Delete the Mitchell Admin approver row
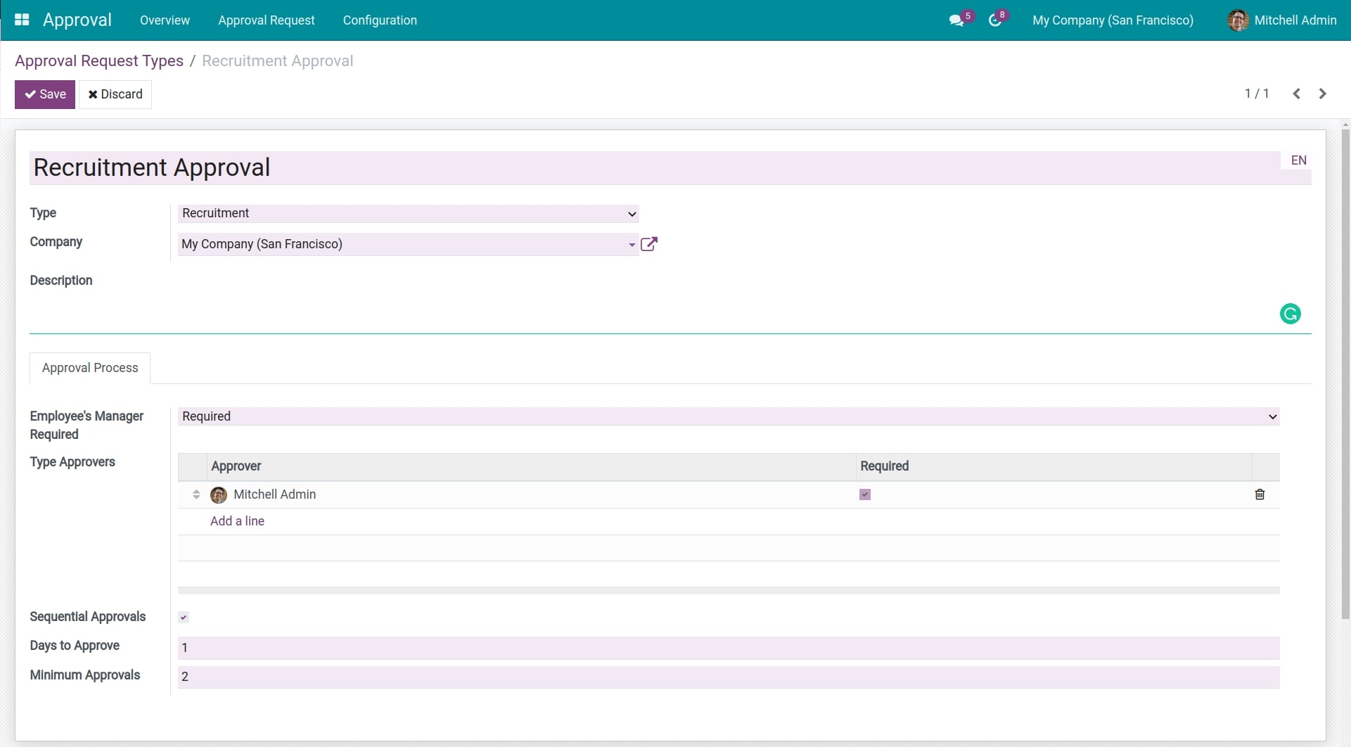This screenshot has height=747, width=1351. point(1260,494)
